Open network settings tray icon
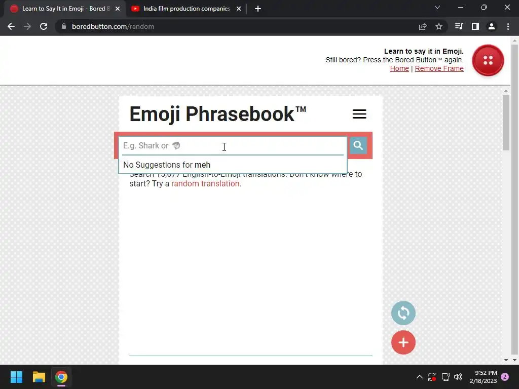 pyautogui.click(x=446, y=377)
